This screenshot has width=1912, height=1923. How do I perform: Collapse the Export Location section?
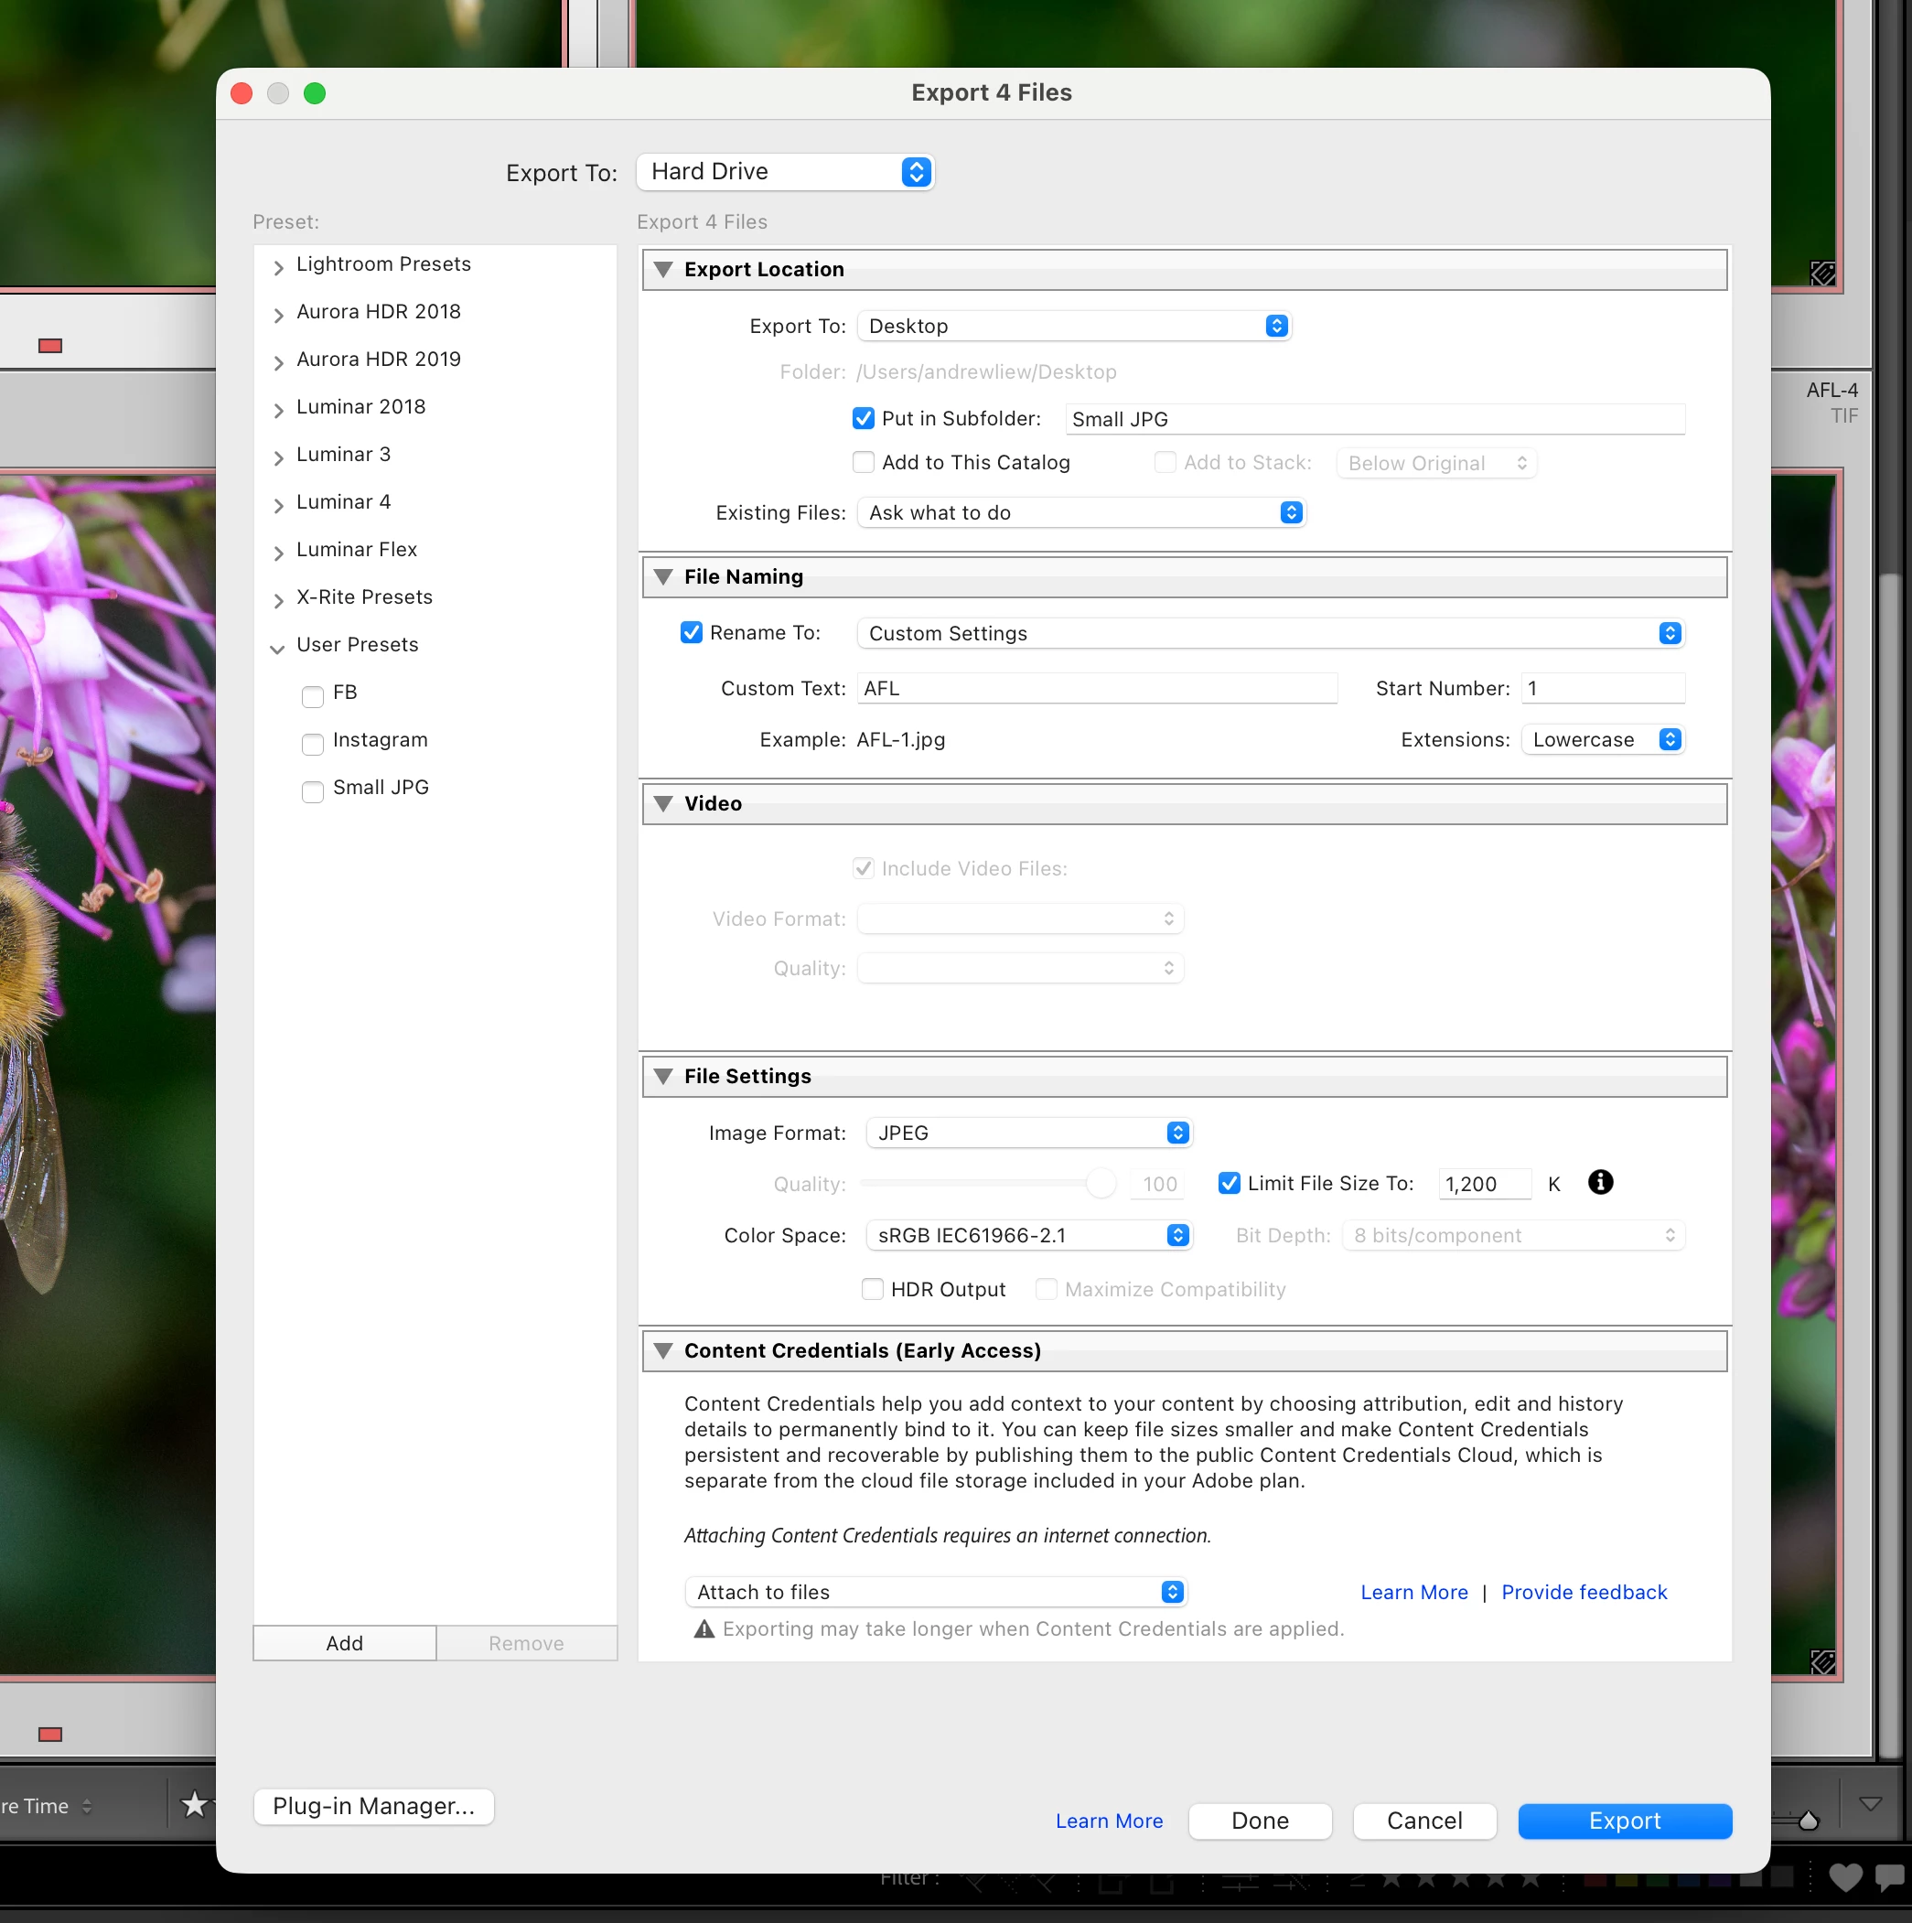[663, 270]
